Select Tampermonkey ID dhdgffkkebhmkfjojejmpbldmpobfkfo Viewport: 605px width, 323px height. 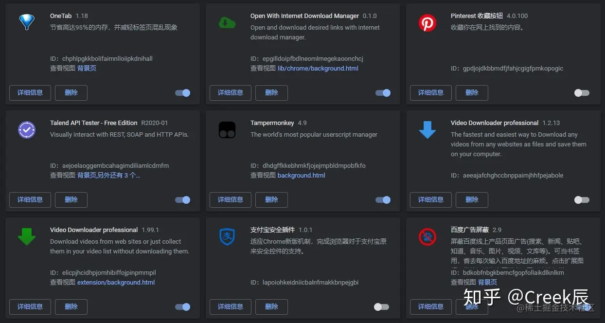coord(314,165)
